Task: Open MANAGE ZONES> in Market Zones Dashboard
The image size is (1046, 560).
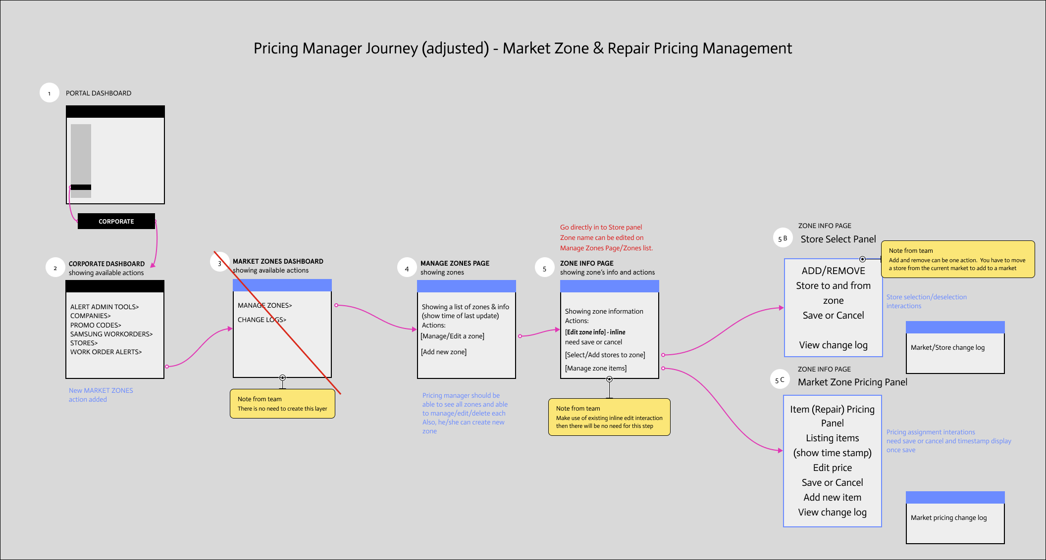Action: (264, 305)
